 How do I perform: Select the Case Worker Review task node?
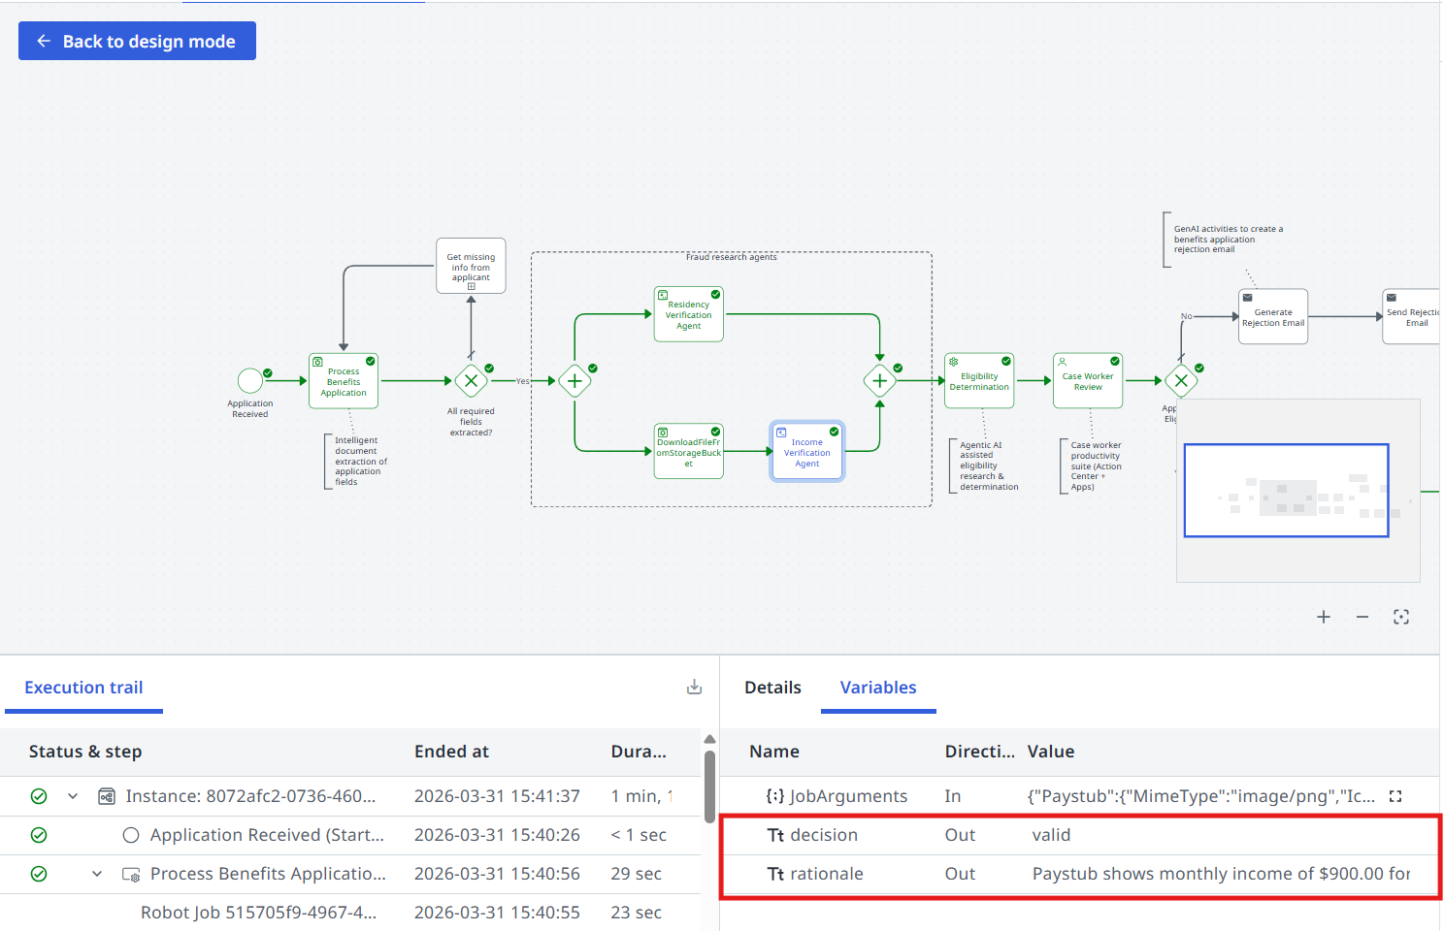tap(1088, 381)
